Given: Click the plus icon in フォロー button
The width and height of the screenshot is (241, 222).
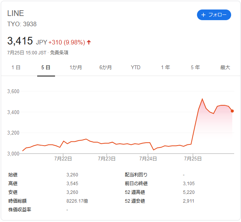Looking at the screenshot, I should (x=203, y=15).
